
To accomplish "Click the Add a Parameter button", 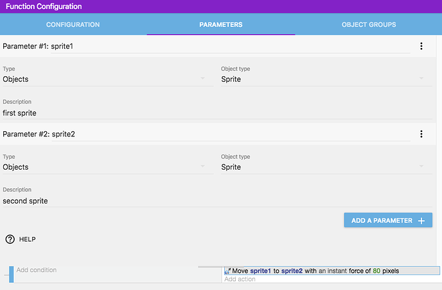I will (x=388, y=220).
